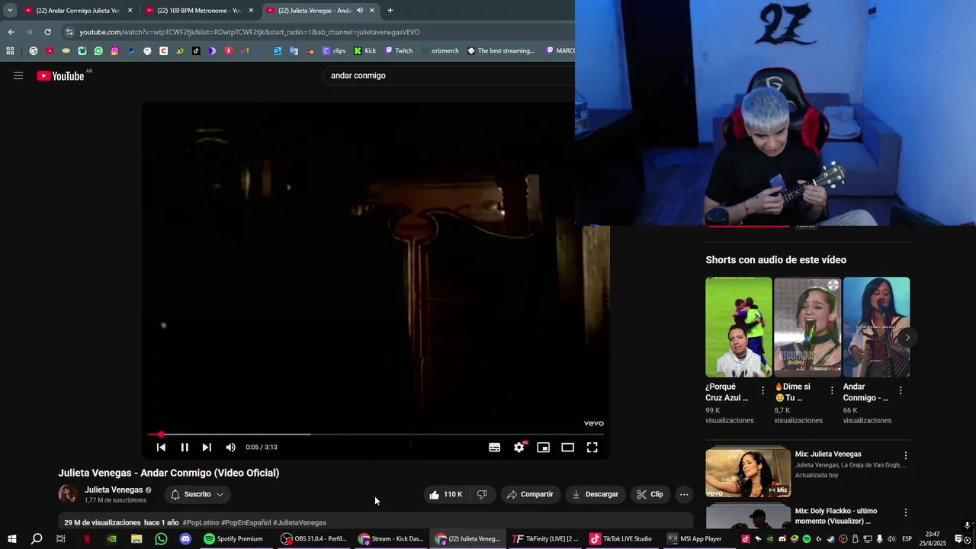Seek within the red video progress bar
The image size is (976, 549).
point(377,435)
